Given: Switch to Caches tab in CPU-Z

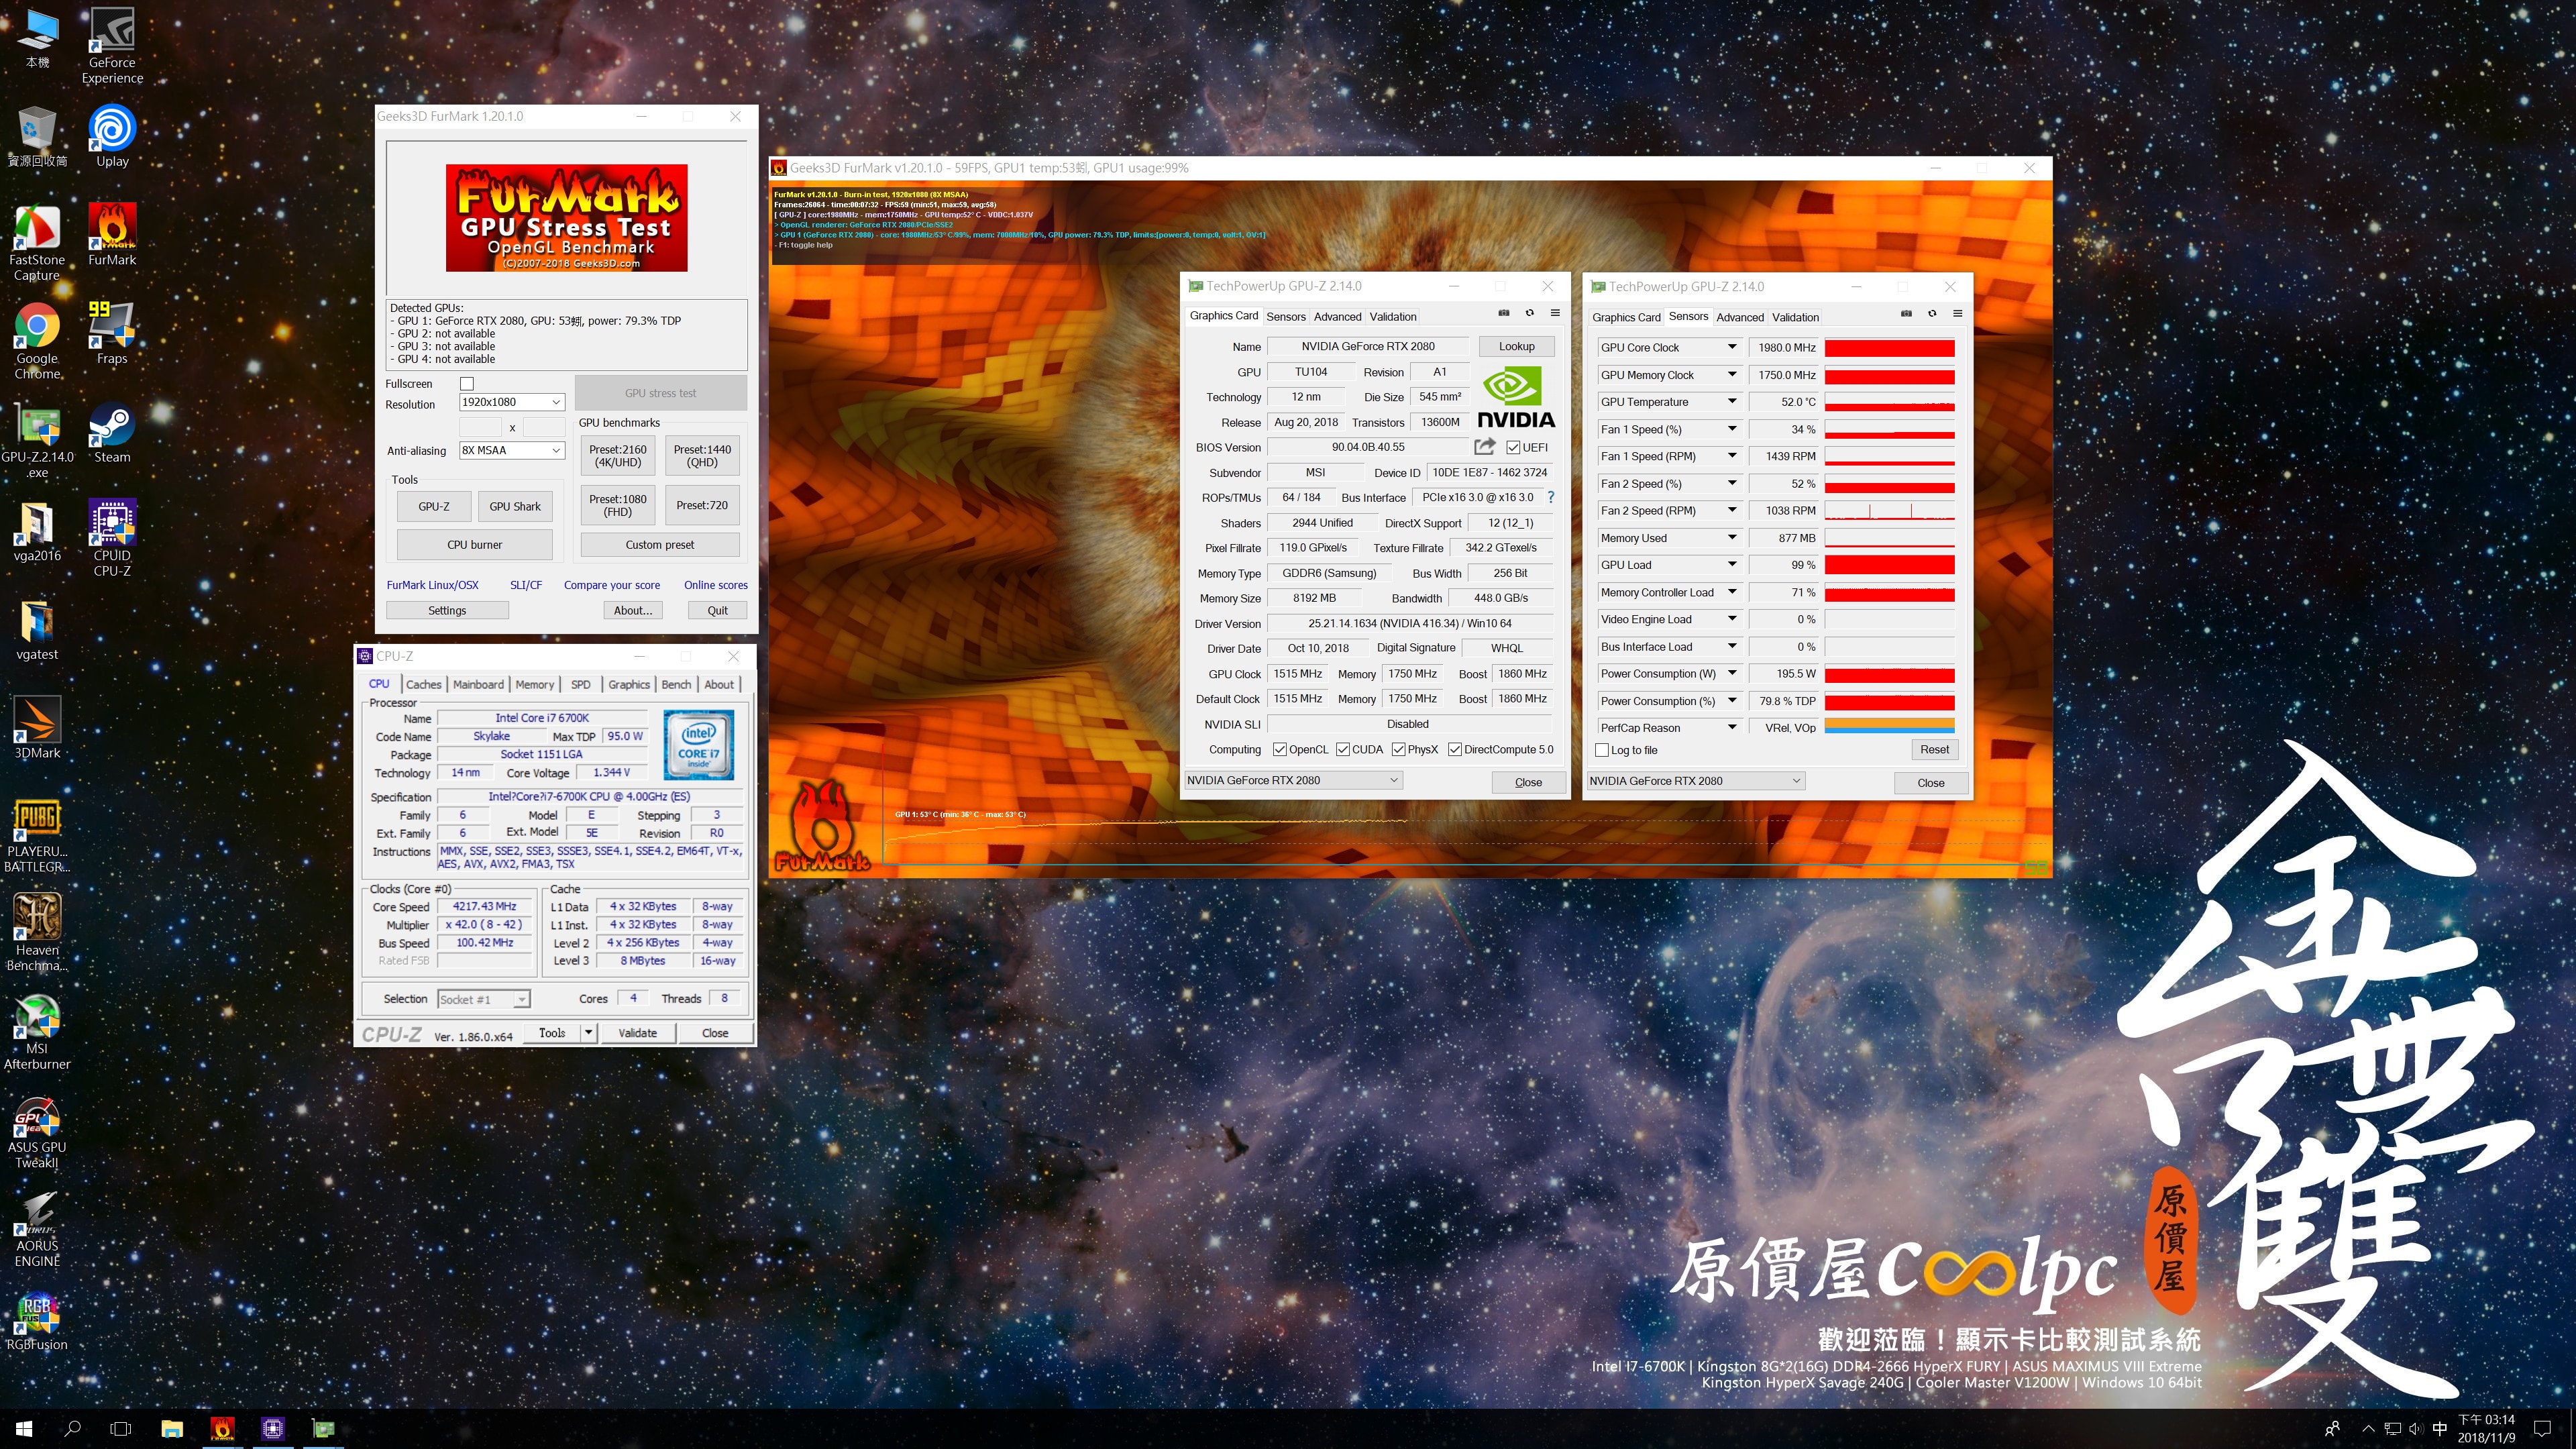Looking at the screenshot, I should pos(423,684).
